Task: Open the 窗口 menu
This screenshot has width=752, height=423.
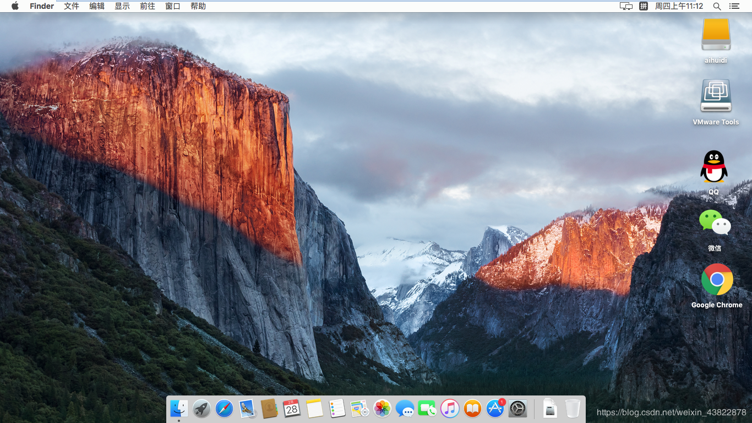Action: (173, 6)
